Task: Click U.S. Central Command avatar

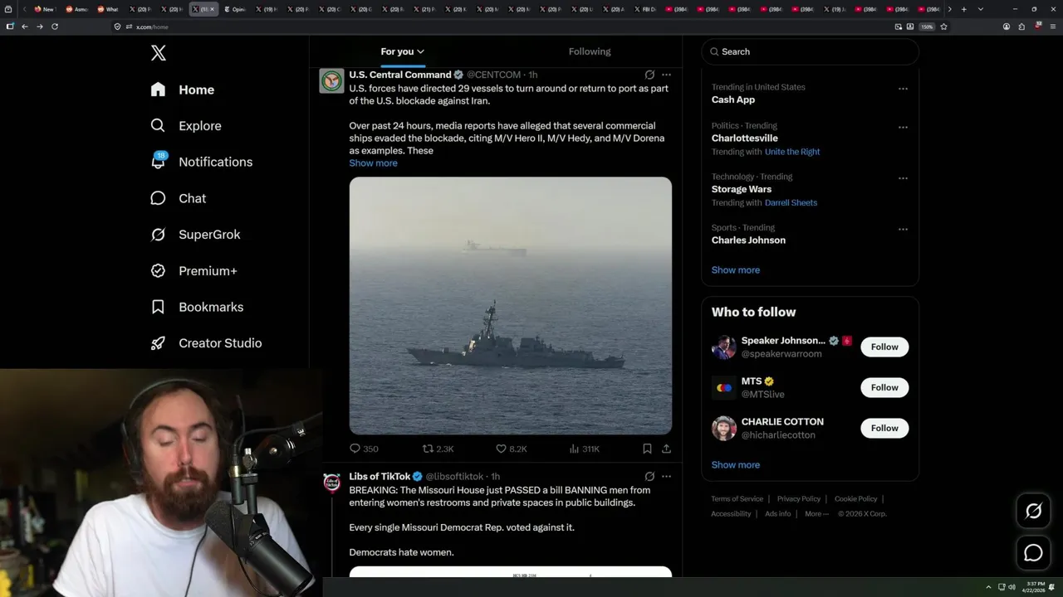Action: click(331, 80)
